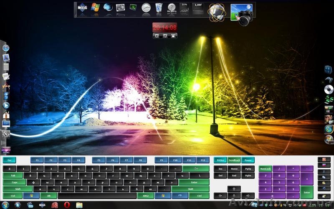This screenshot has height=209, width=334.
Task: Open the Recycle Bin in the dock
Action: [159, 8]
